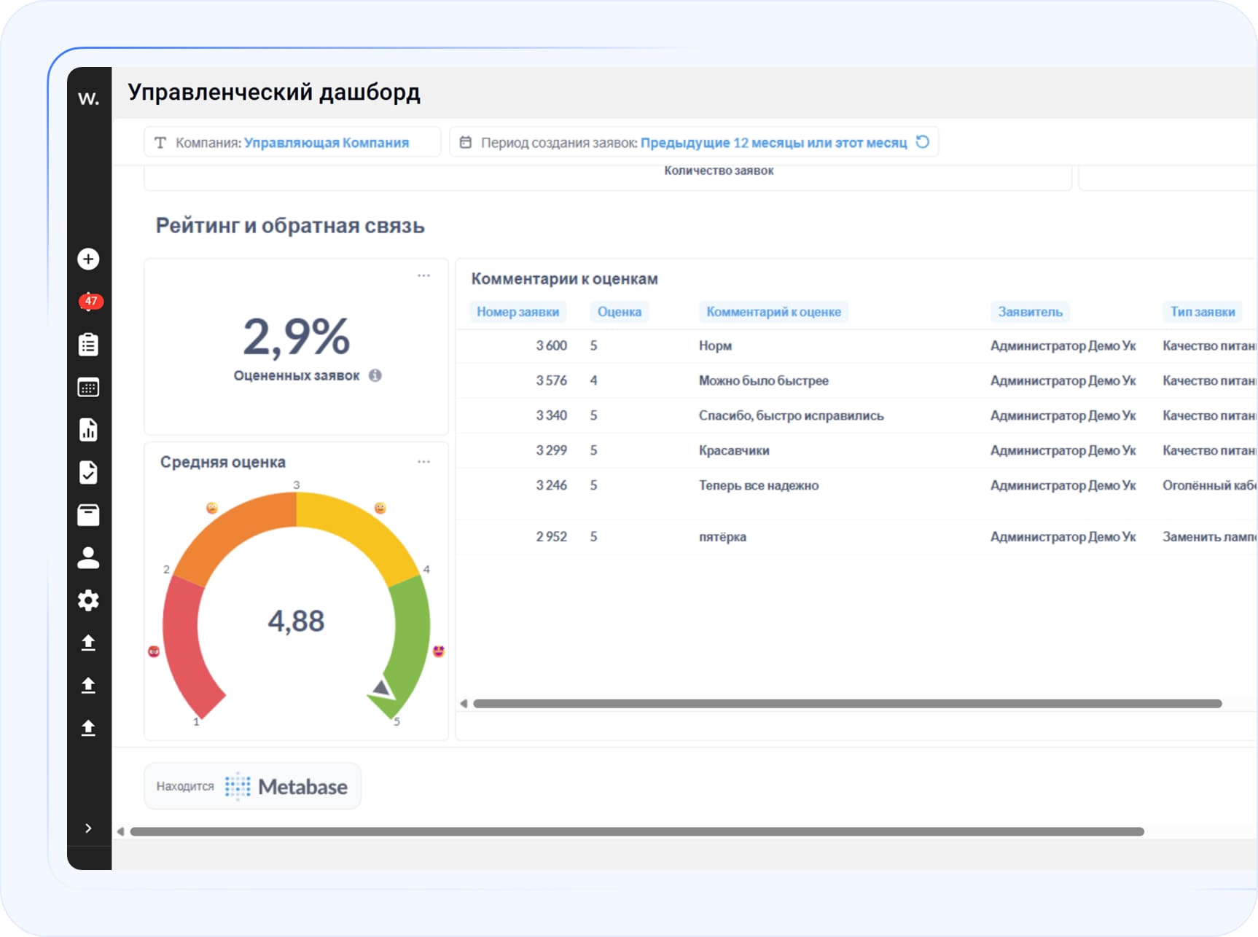The width and height of the screenshot is (1258, 937).
Task: Open the three-dot menu on Оцененных заявок card
Action: pos(423,275)
